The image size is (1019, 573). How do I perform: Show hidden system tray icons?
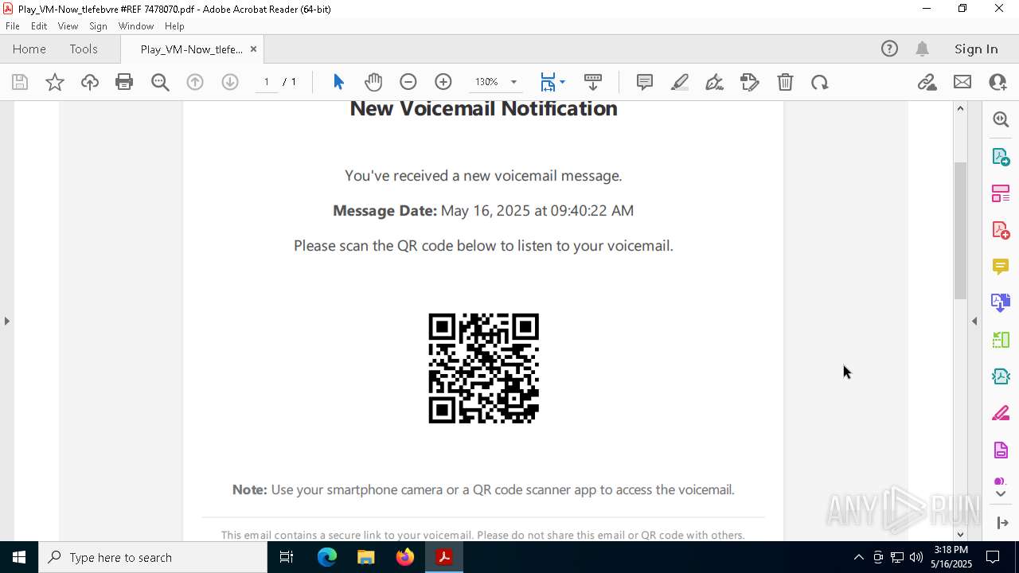(858, 557)
